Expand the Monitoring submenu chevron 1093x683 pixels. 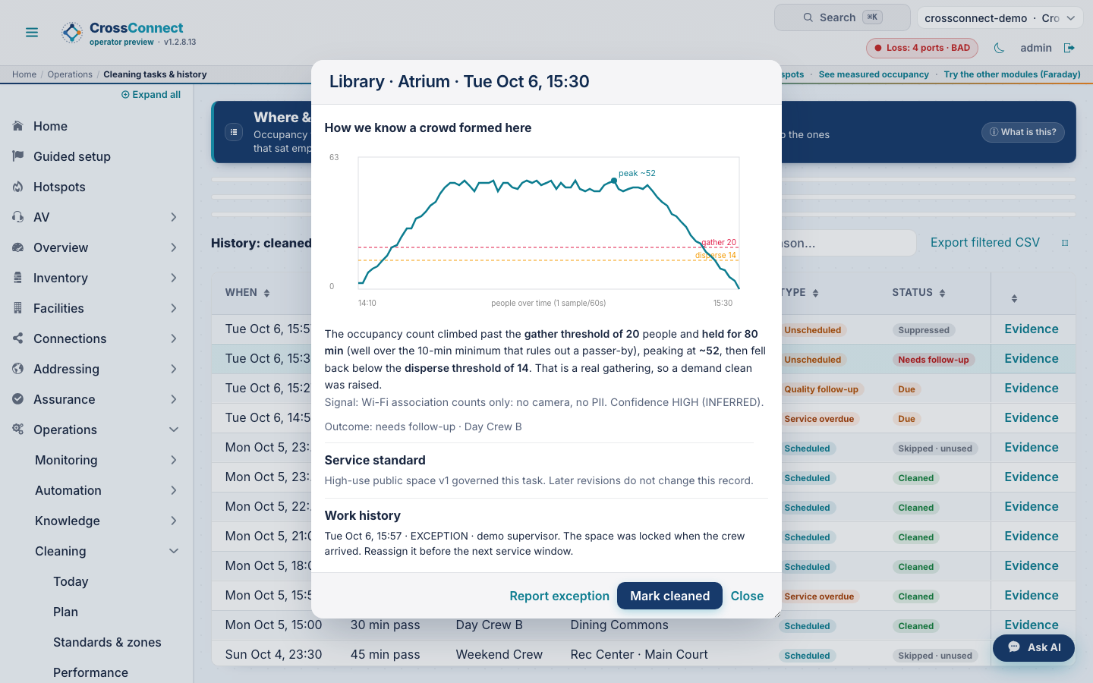(x=174, y=460)
